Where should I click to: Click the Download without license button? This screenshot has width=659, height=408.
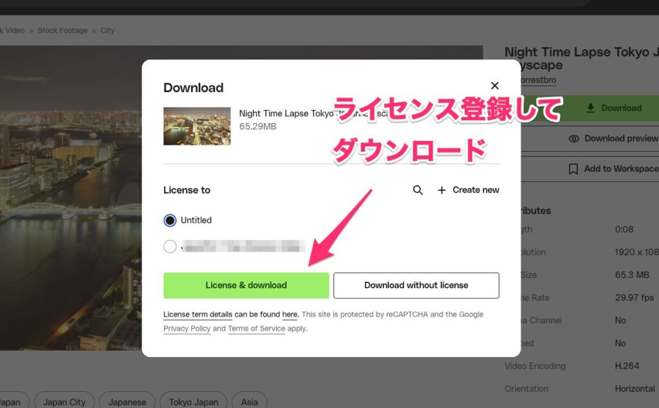coord(416,285)
